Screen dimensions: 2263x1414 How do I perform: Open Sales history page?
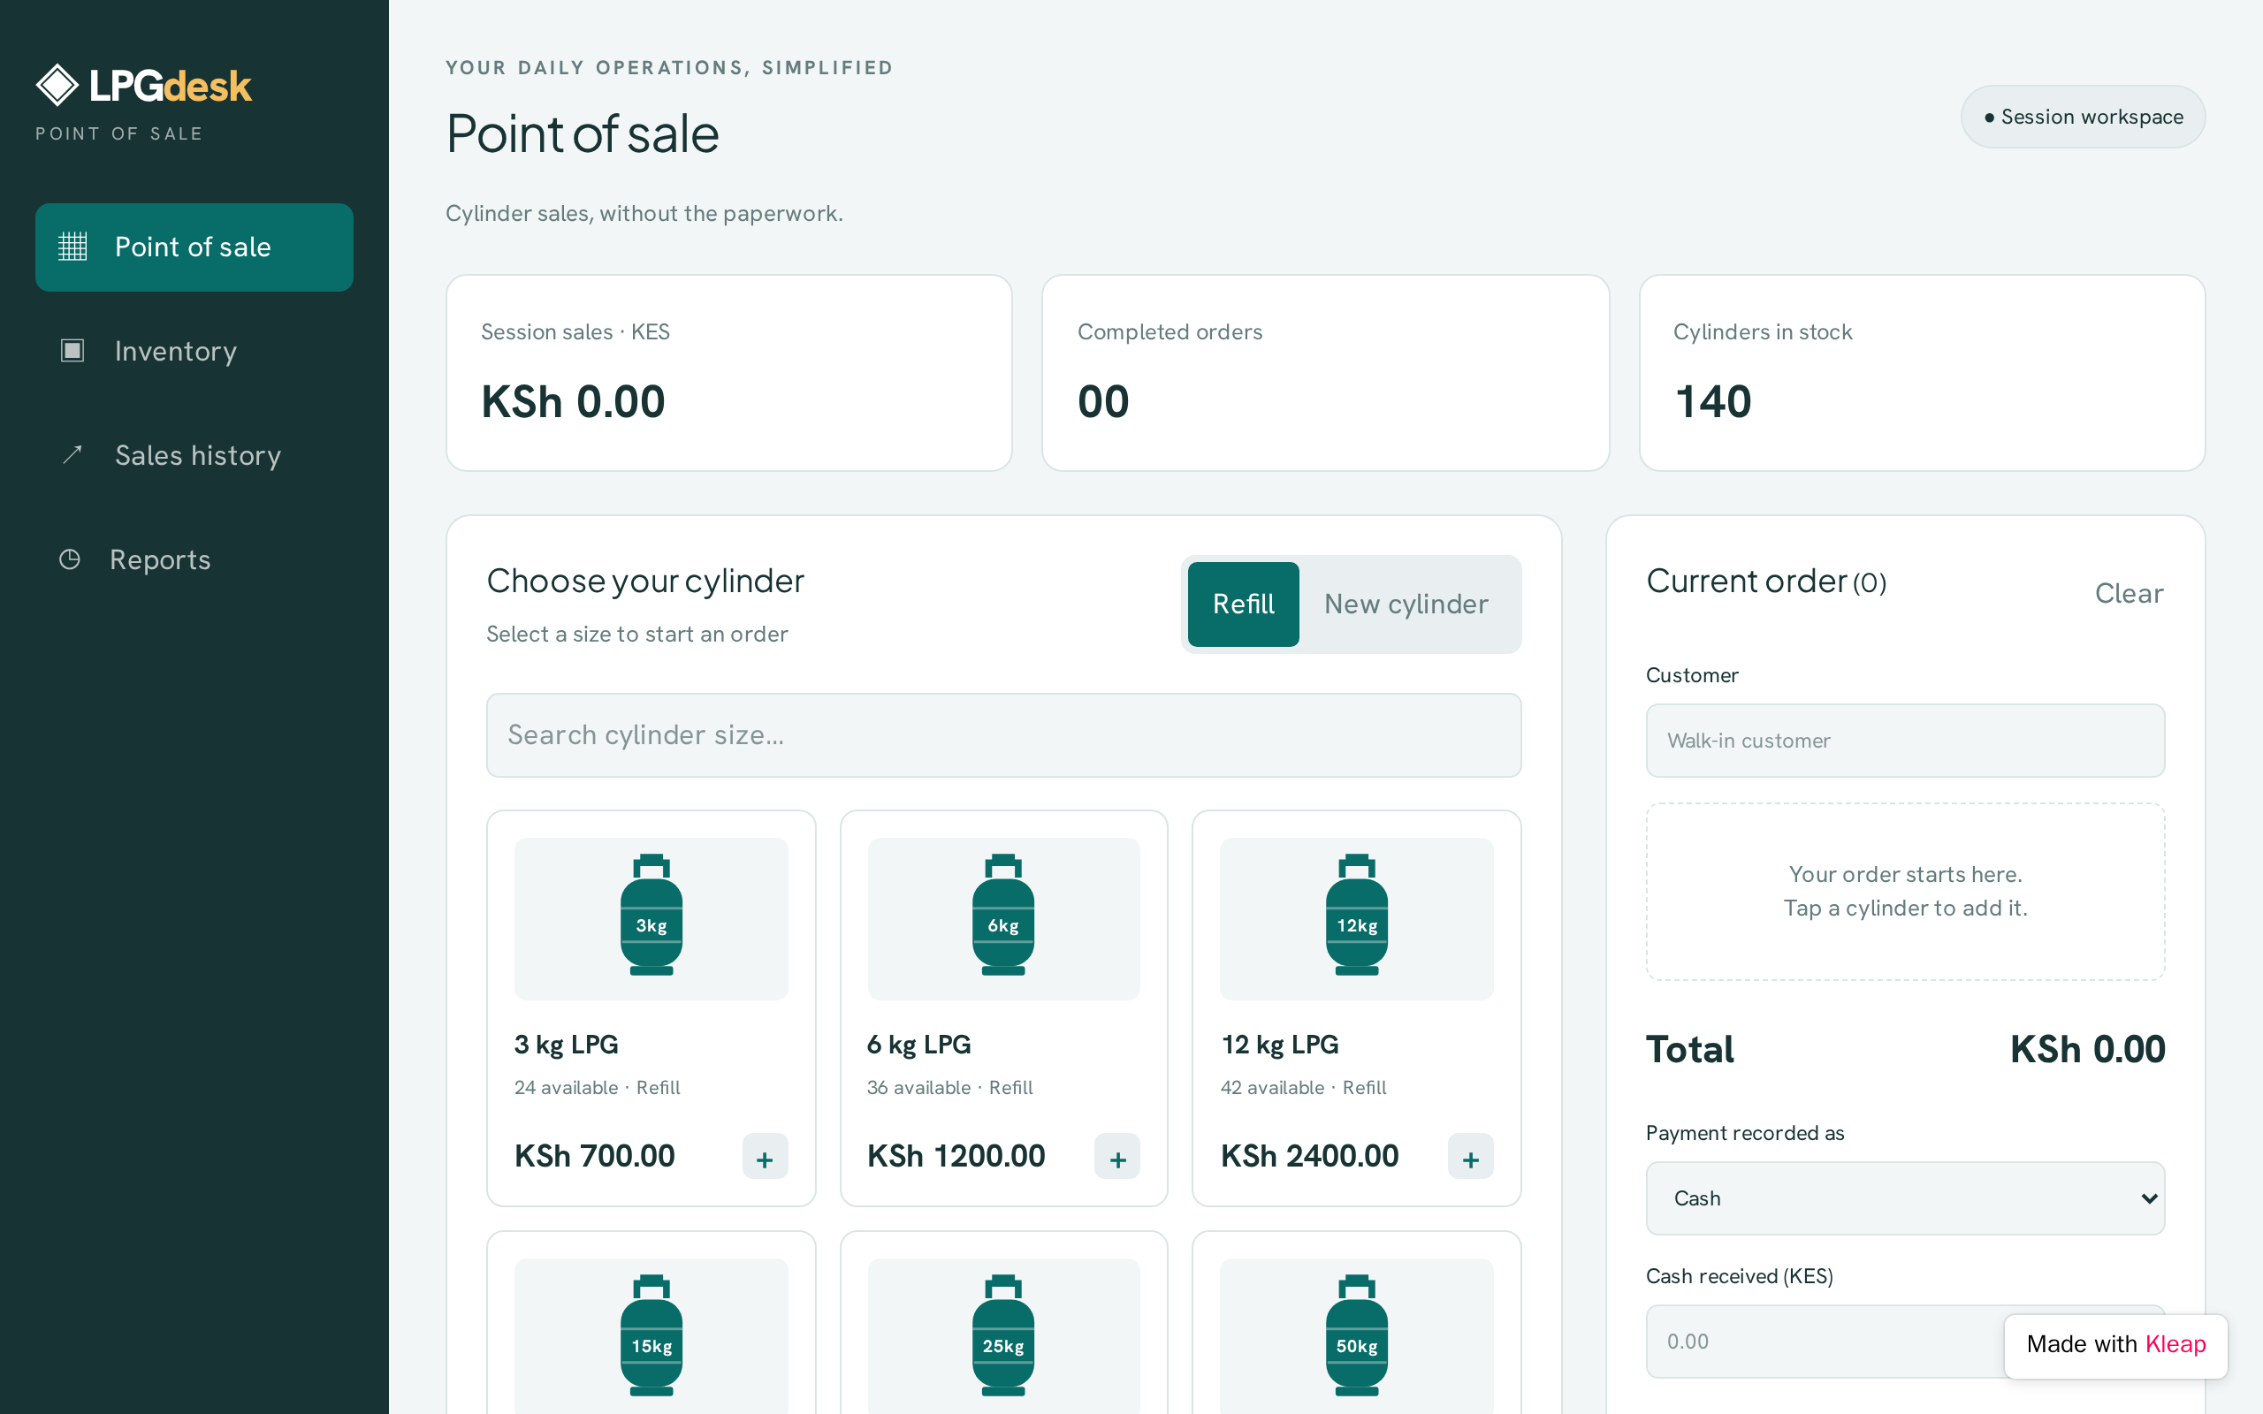194,454
